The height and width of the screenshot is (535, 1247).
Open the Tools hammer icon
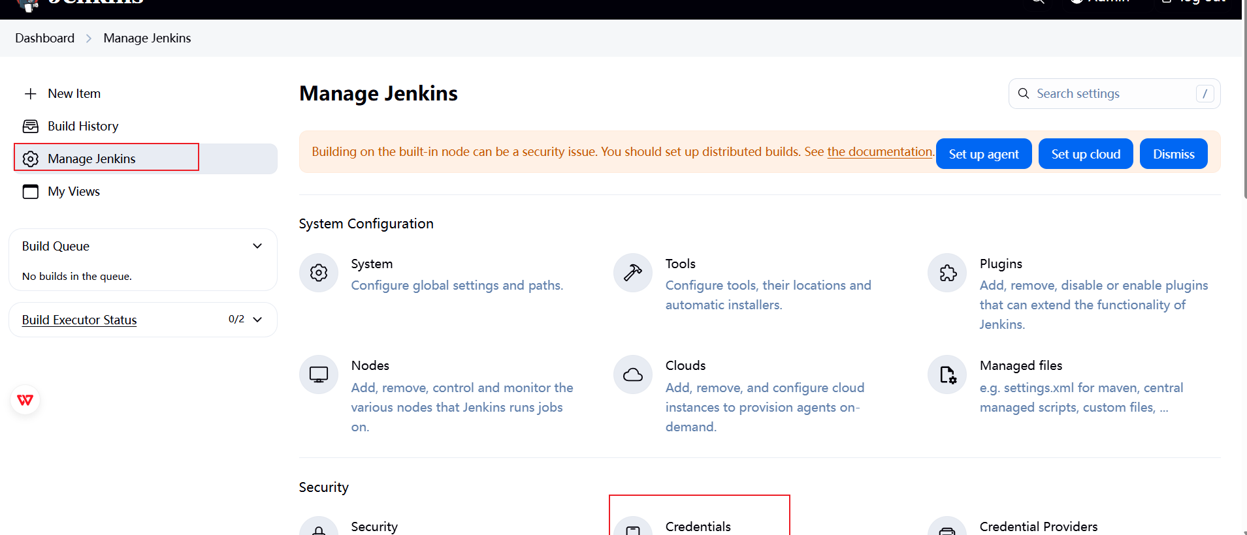pyautogui.click(x=633, y=273)
